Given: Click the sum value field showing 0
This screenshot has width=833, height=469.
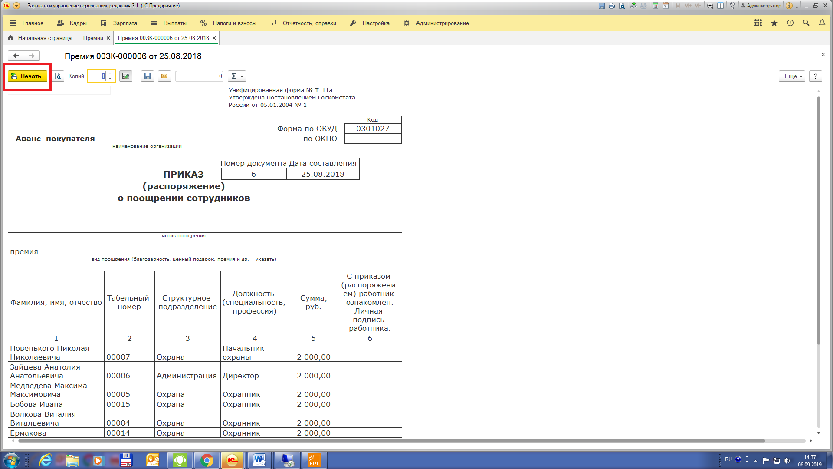Looking at the screenshot, I should click(x=199, y=76).
